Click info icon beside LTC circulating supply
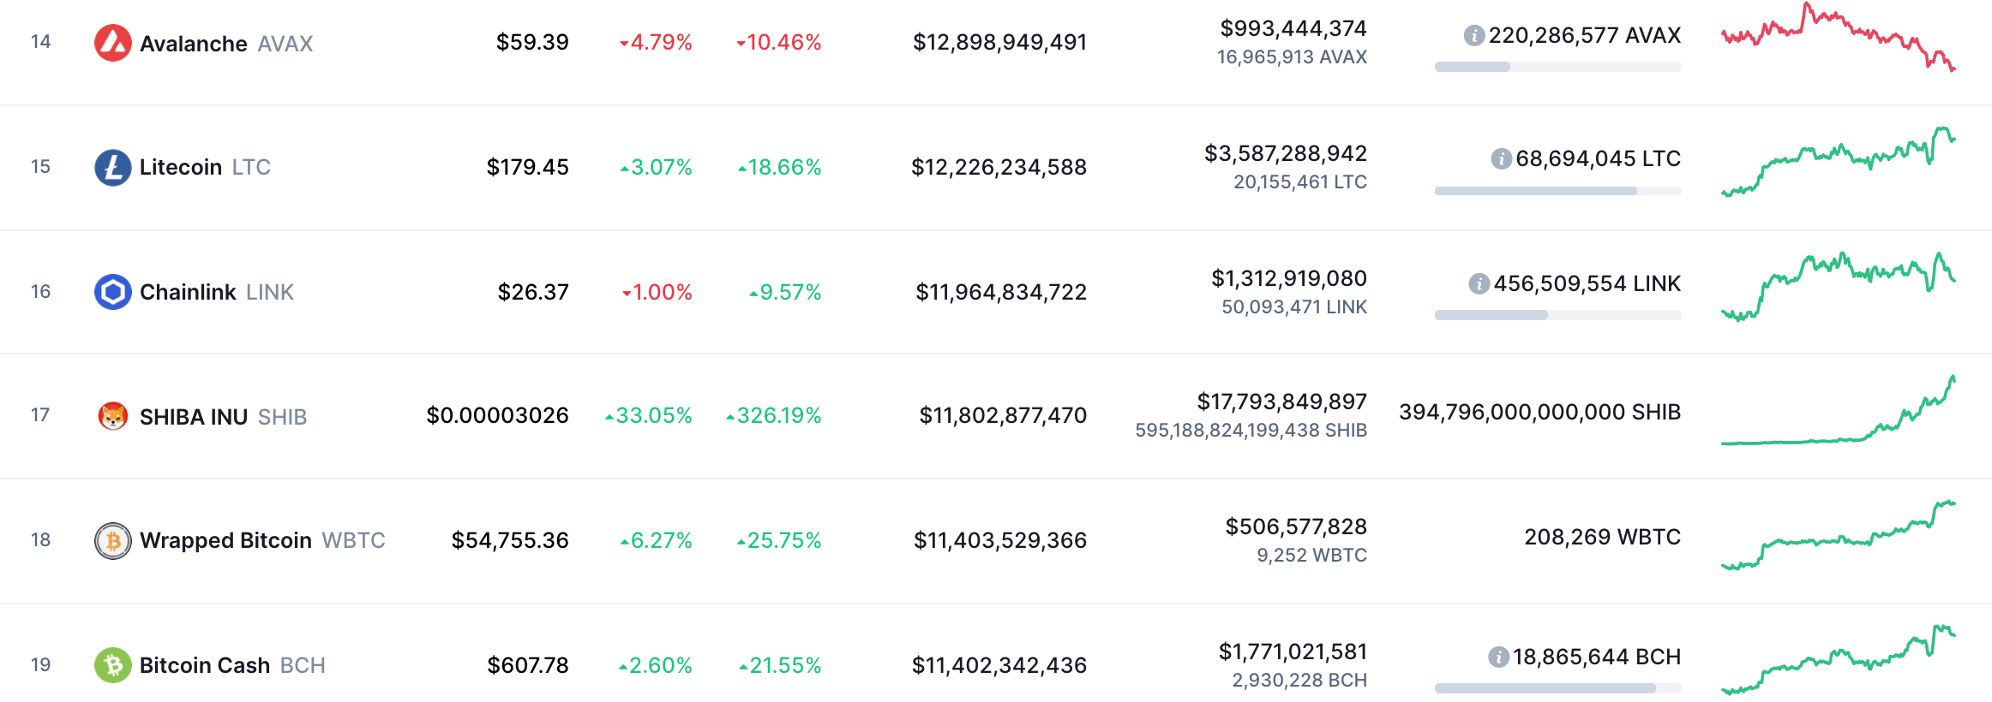Image resolution: width=1992 pixels, height=702 pixels. (x=1501, y=159)
